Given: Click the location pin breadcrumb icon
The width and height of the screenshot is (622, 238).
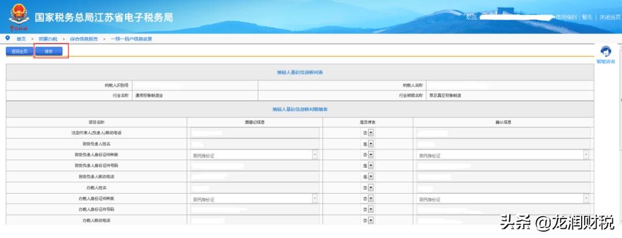Looking at the screenshot, I should click(7, 38).
